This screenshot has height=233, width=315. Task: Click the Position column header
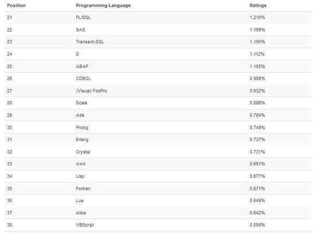pyautogui.click(x=16, y=5)
